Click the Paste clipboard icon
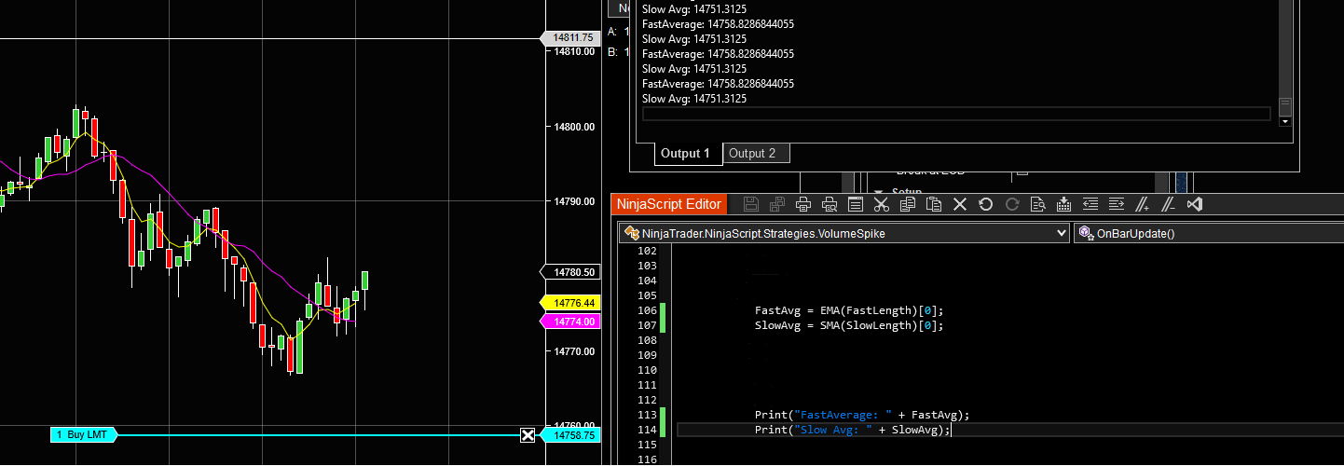This screenshot has width=1344, height=466. tap(934, 204)
